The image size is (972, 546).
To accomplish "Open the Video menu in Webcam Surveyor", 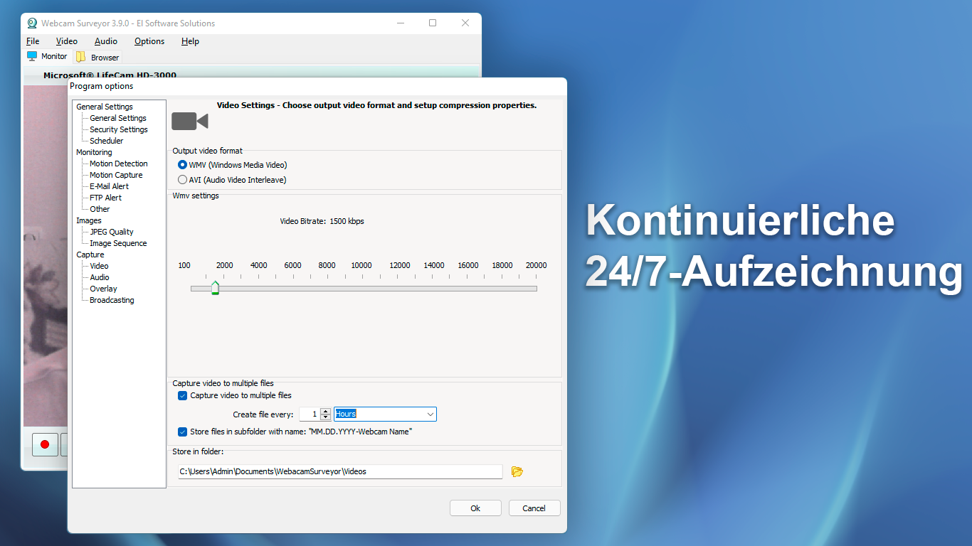I will [x=67, y=41].
